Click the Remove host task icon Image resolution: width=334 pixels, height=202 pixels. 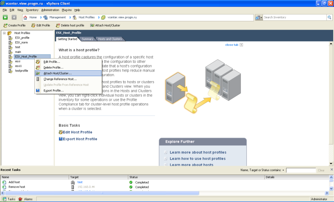(x=4, y=187)
